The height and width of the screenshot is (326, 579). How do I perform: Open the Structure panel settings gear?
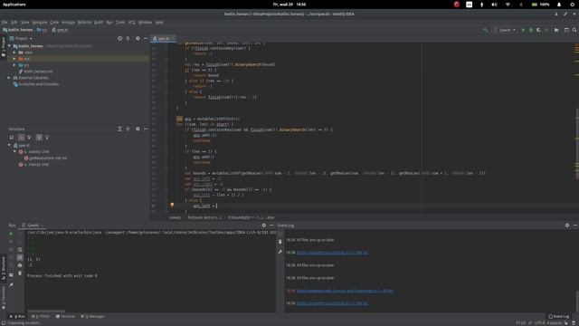[x=138, y=129]
